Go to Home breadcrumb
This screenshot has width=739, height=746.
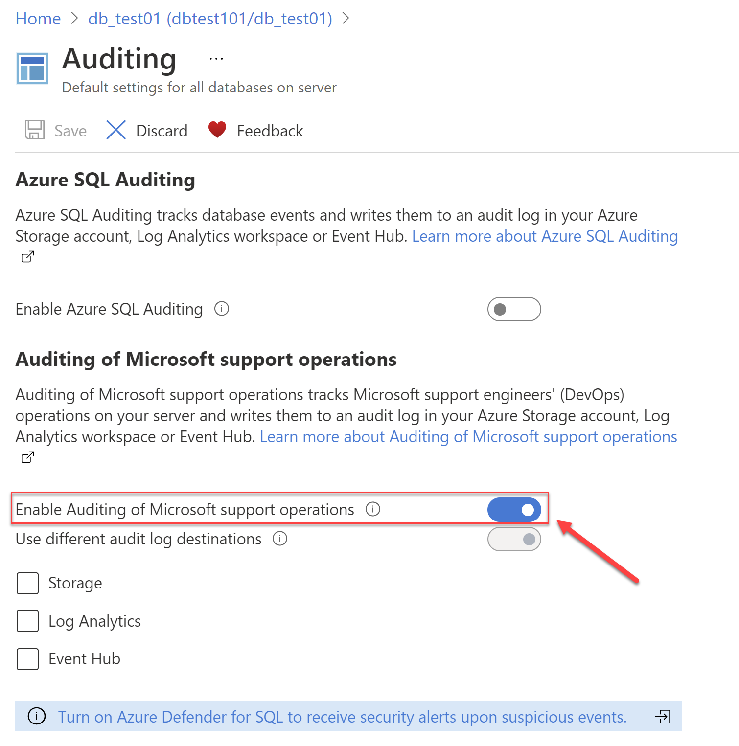pos(38,19)
